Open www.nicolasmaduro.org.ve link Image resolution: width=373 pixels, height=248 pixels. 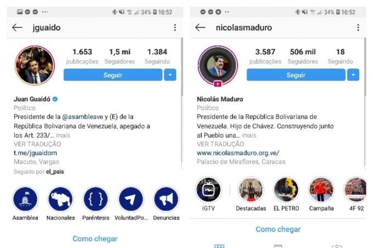pos(238,153)
